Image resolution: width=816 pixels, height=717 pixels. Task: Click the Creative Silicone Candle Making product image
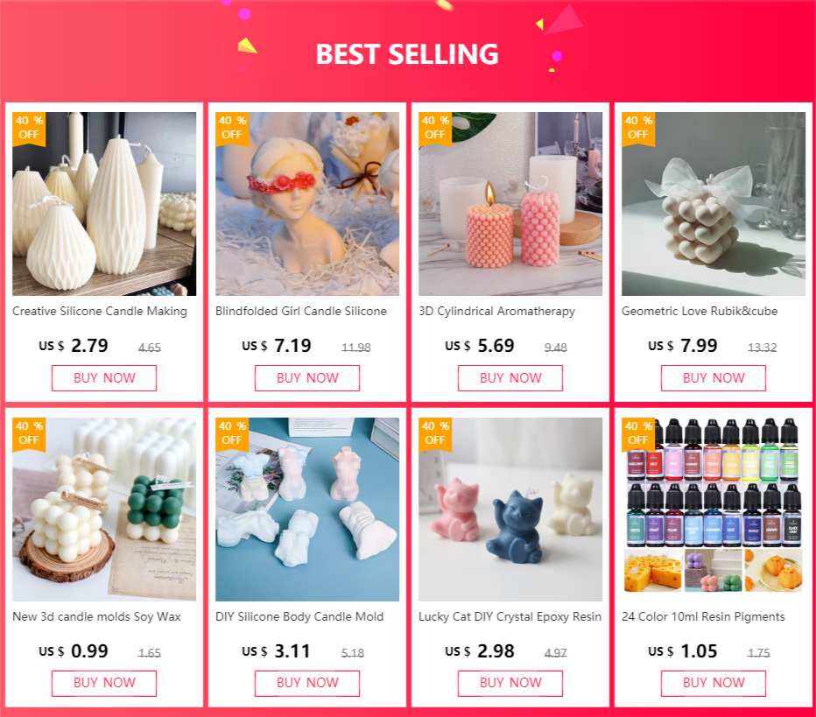point(104,204)
